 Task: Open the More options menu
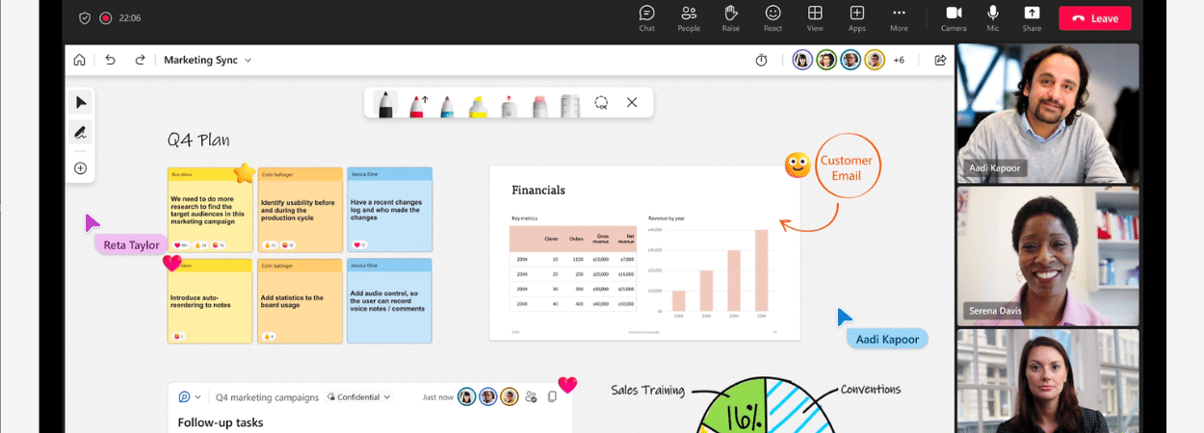pos(899,17)
